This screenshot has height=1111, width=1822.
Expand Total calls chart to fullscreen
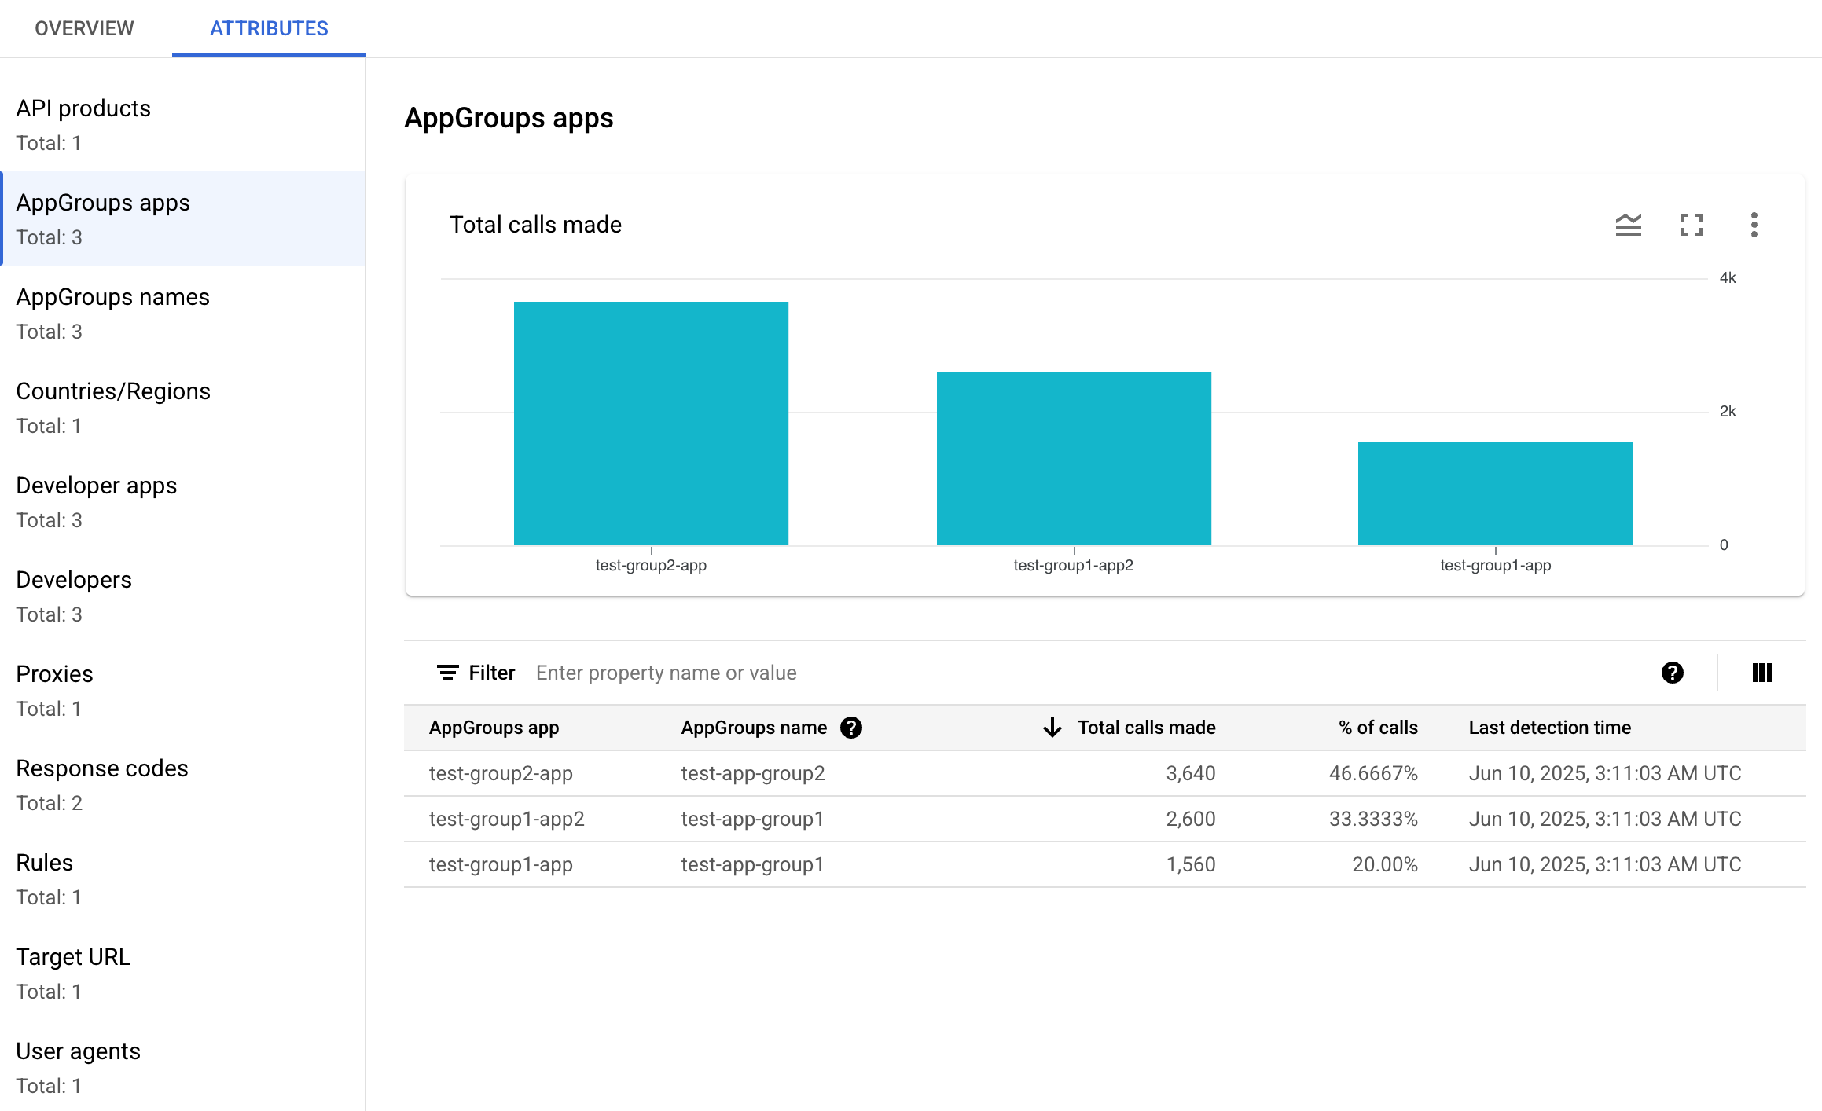pos(1692,225)
